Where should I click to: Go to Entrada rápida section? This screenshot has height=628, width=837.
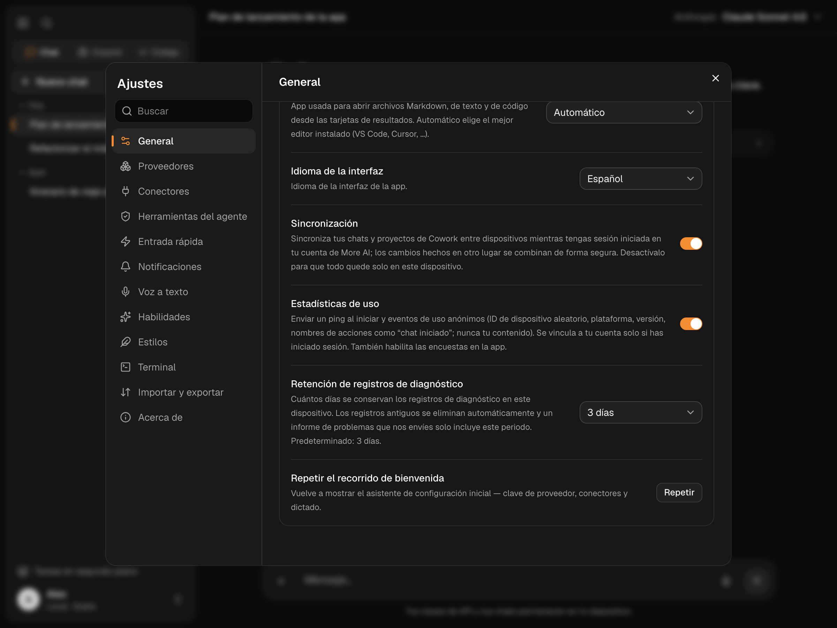184,241
